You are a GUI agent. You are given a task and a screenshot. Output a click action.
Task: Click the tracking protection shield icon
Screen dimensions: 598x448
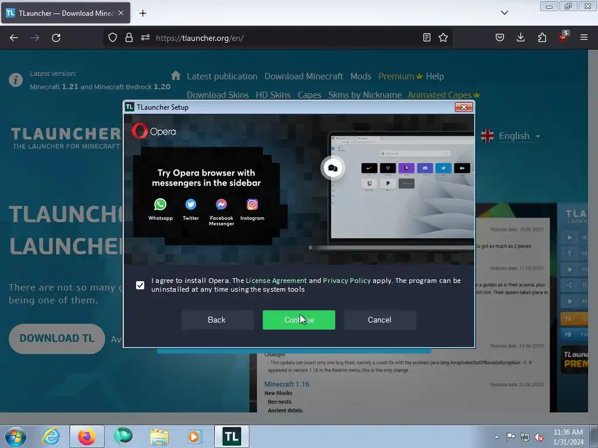(x=113, y=37)
